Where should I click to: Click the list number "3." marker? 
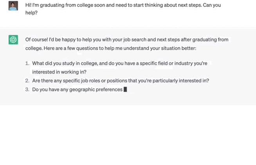point(27,90)
